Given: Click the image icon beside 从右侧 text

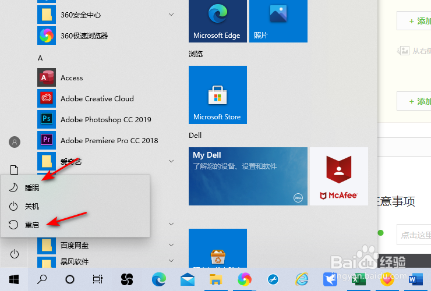Looking at the screenshot, I should pos(403,51).
